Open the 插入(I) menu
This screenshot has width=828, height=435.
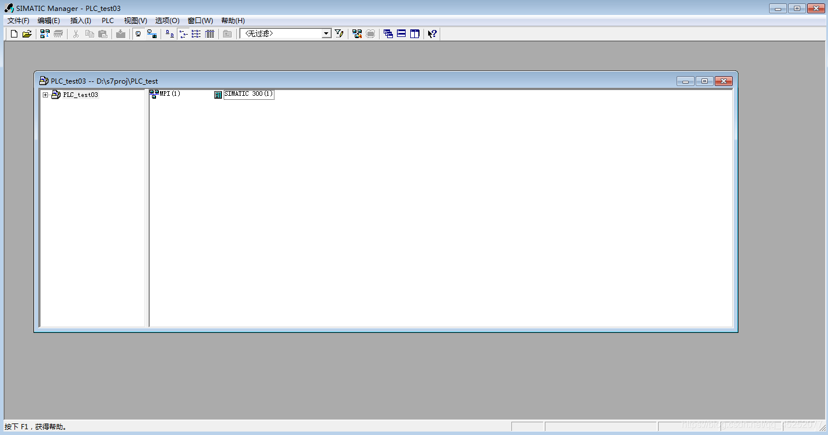(x=81, y=21)
